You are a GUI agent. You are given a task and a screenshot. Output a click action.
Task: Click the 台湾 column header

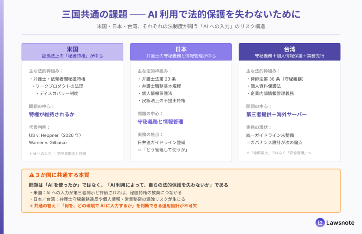pos(290,52)
